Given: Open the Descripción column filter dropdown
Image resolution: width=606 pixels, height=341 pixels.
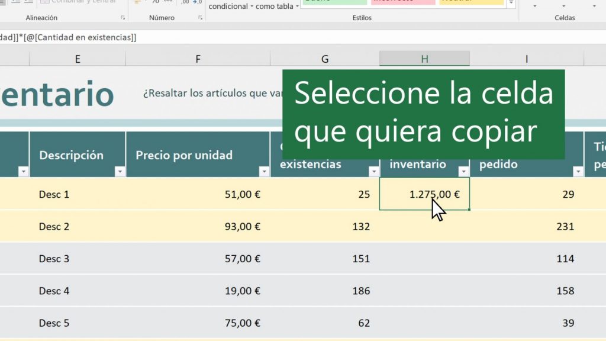Looking at the screenshot, I should (x=120, y=171).
